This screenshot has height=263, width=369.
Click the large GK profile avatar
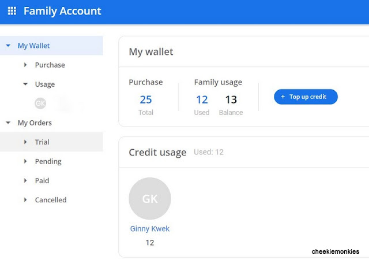(x=150, y=198)
